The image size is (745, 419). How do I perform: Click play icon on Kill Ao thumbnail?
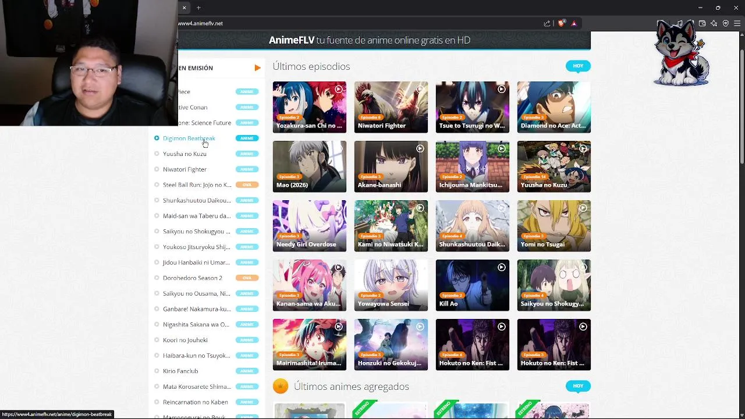[501, 267]
